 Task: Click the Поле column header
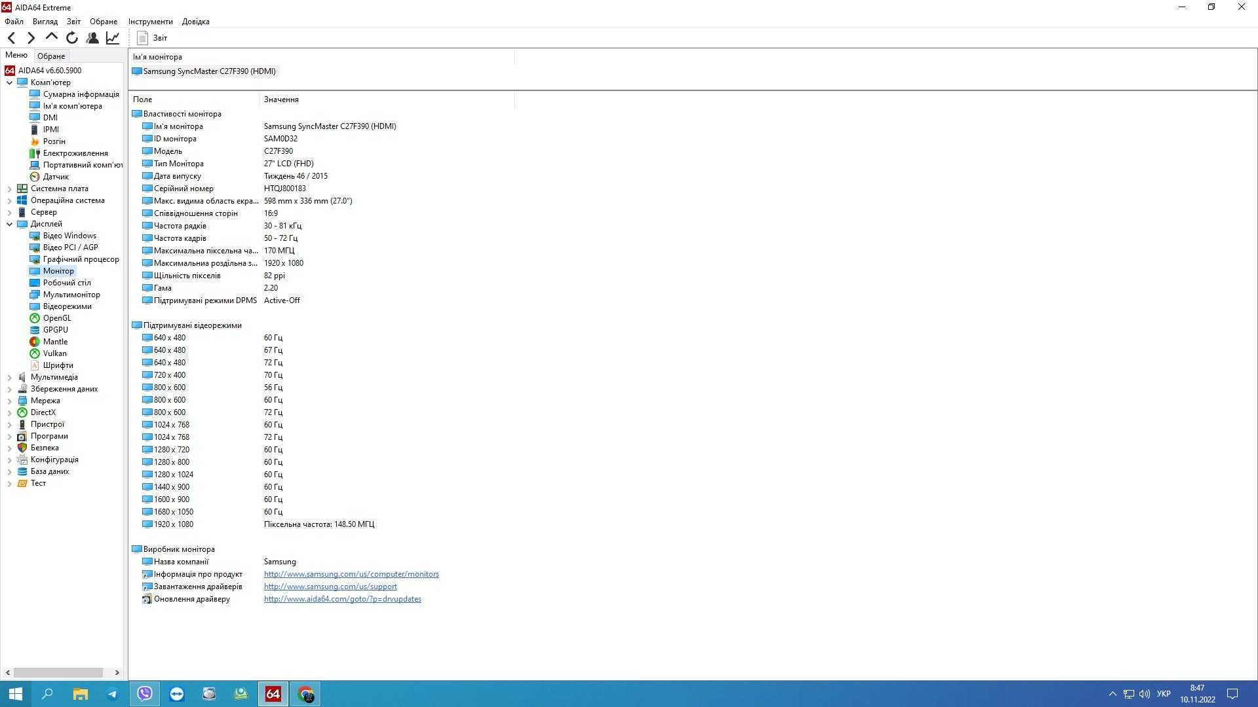[194, 100]
